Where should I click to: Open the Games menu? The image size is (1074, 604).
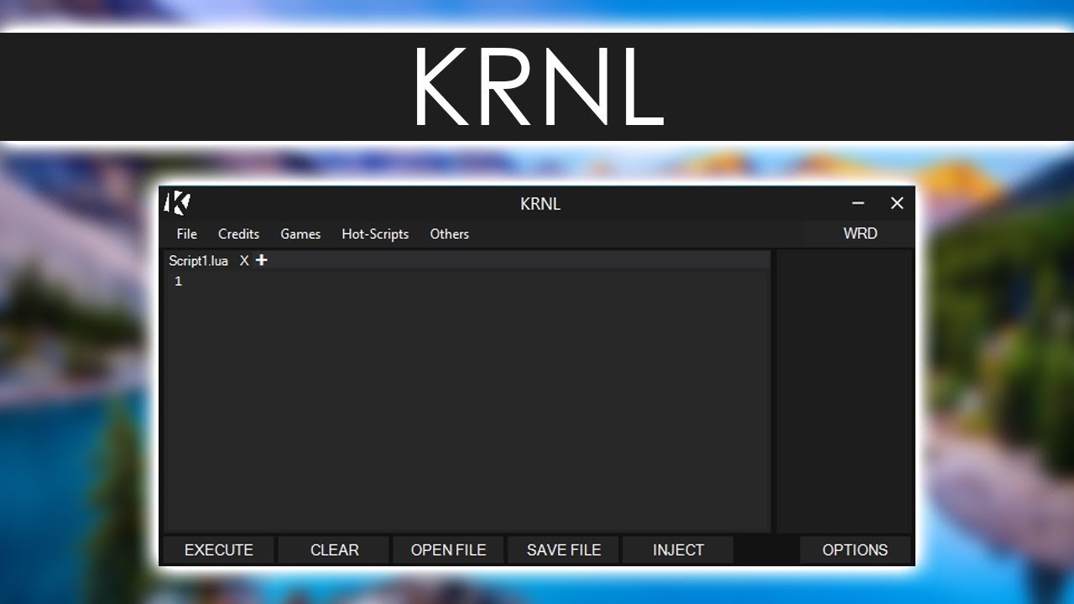(x=300, y=234)
